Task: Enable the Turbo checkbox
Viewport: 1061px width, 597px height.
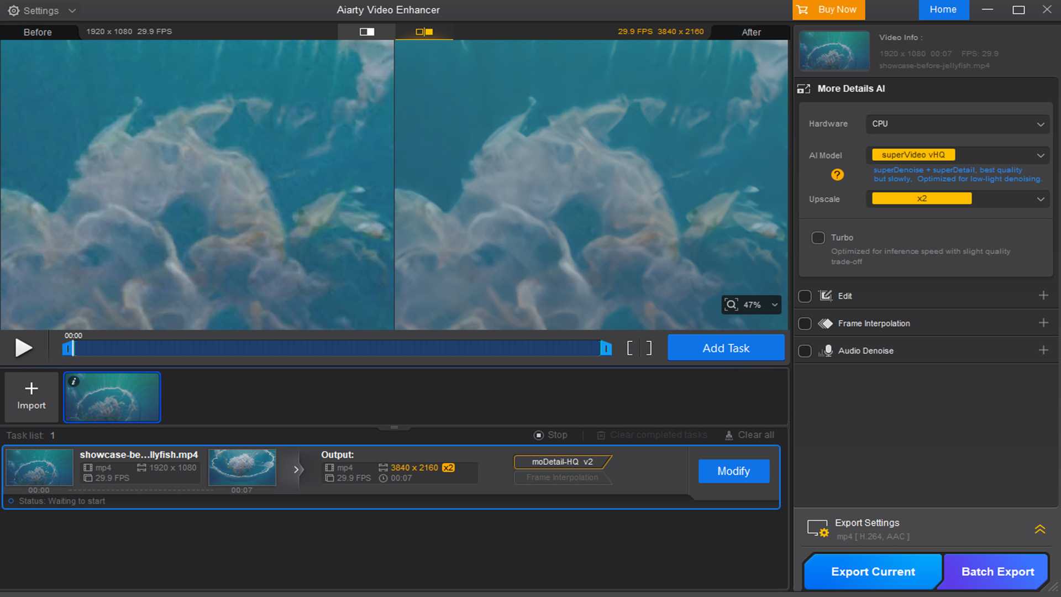Action: tap(818, 238)
